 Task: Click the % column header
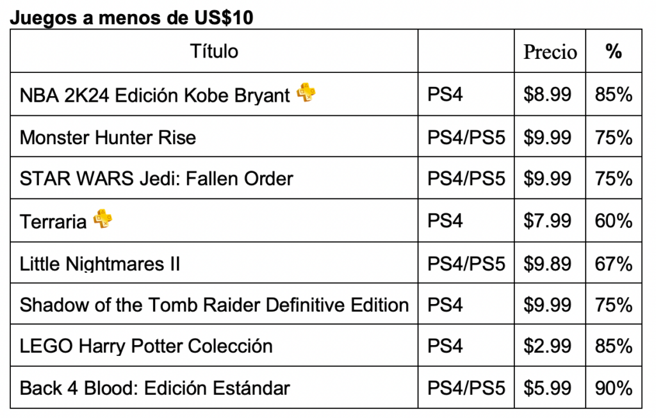point(614,51)
